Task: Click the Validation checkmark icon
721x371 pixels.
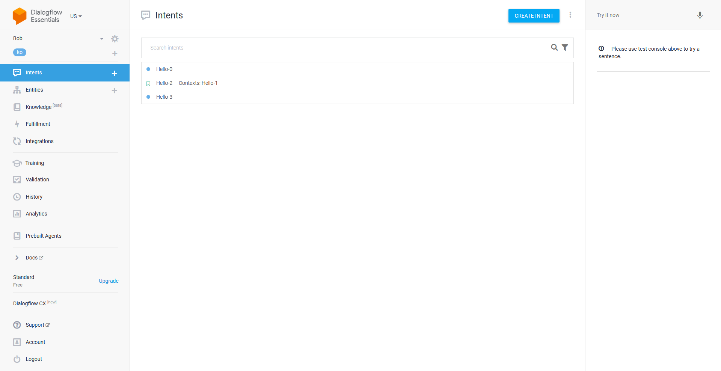Action: pos(17,179)
